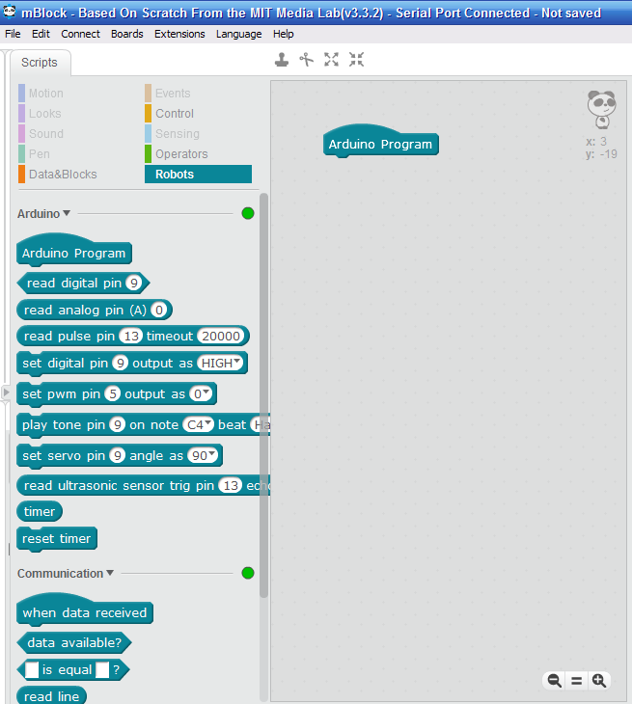
Task: Open the Language menu
Action: (239, 34)
